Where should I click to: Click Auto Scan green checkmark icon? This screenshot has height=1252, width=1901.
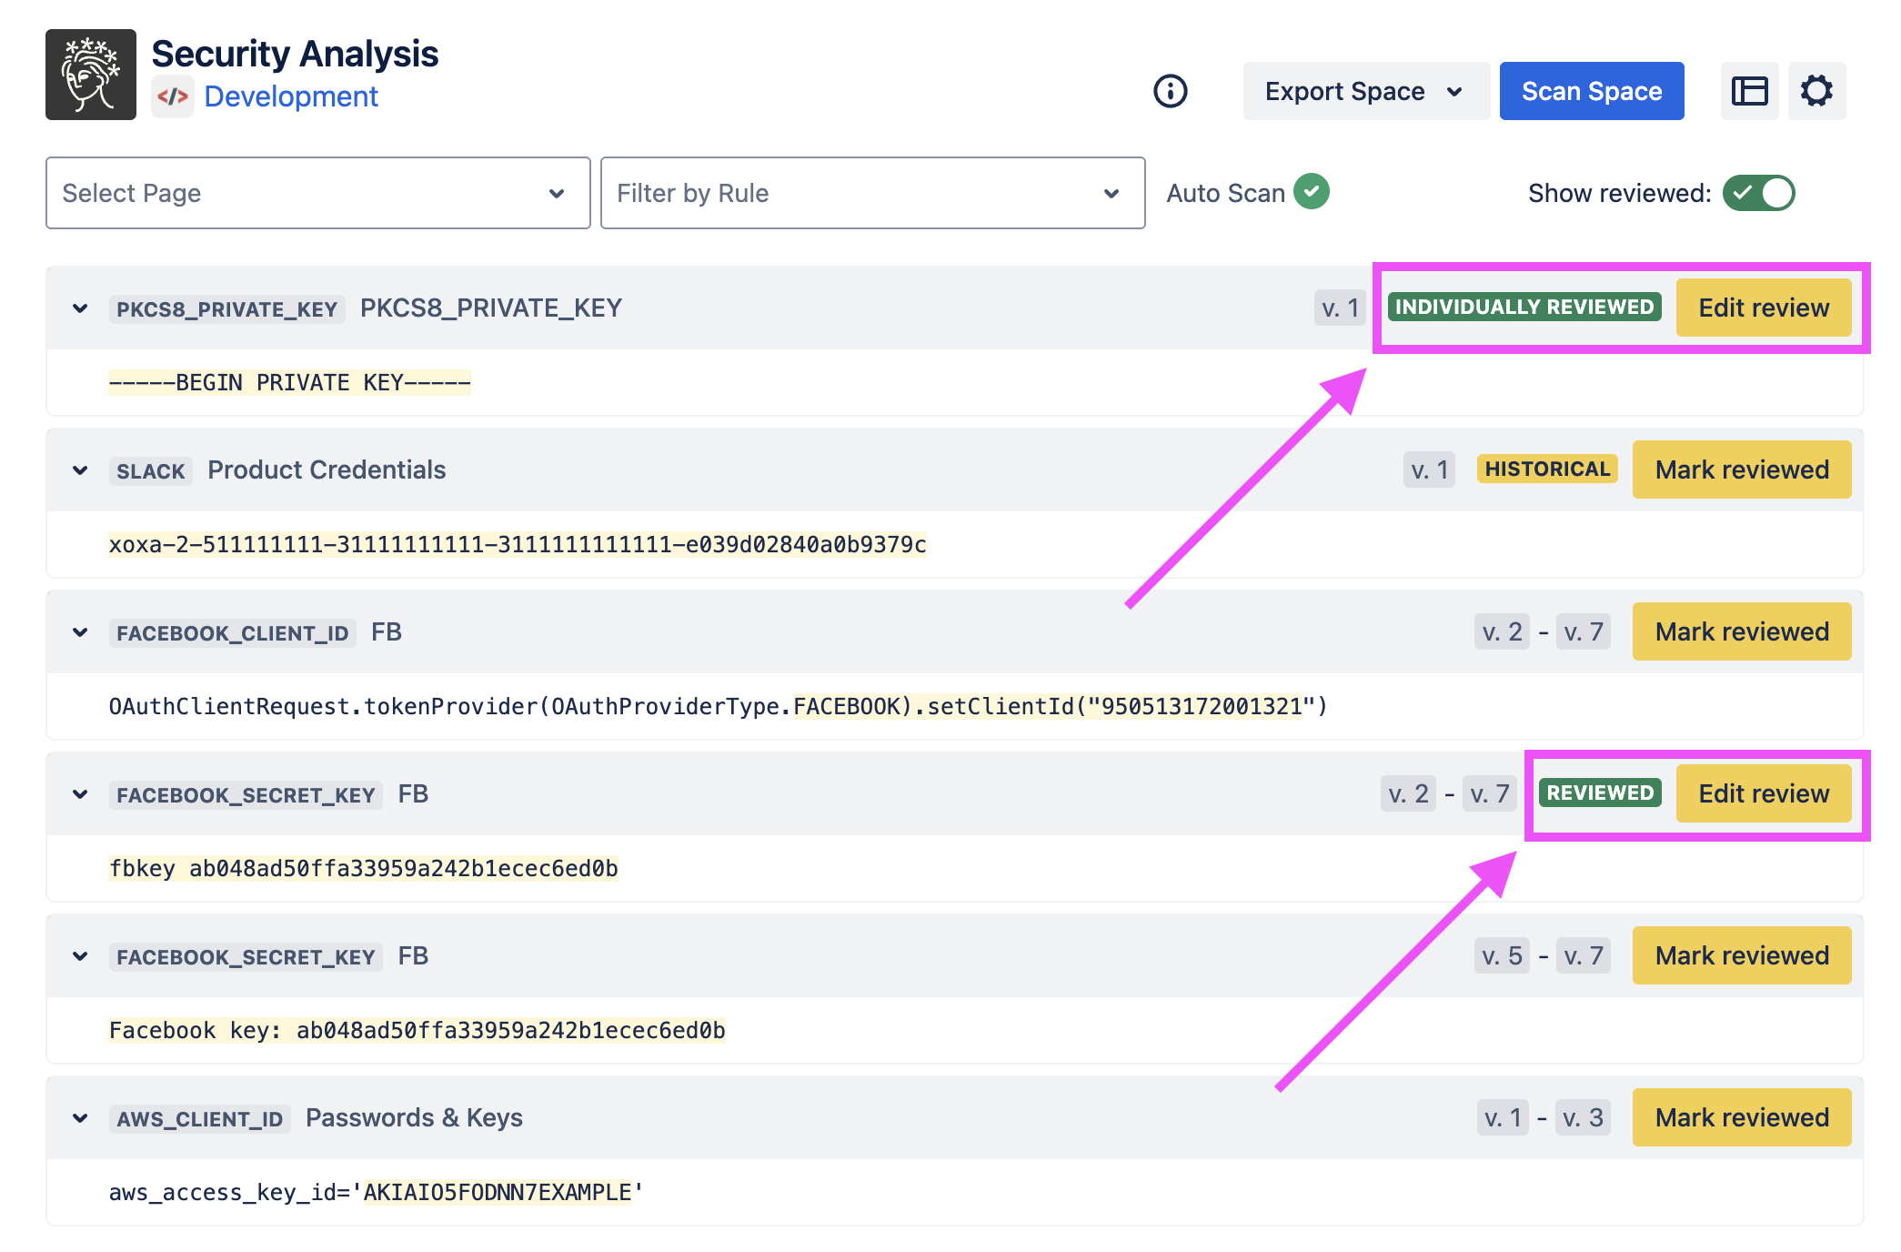[x=1312, y=192]
